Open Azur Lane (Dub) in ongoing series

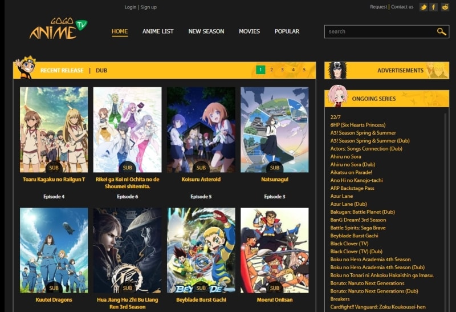click(348, 204)
